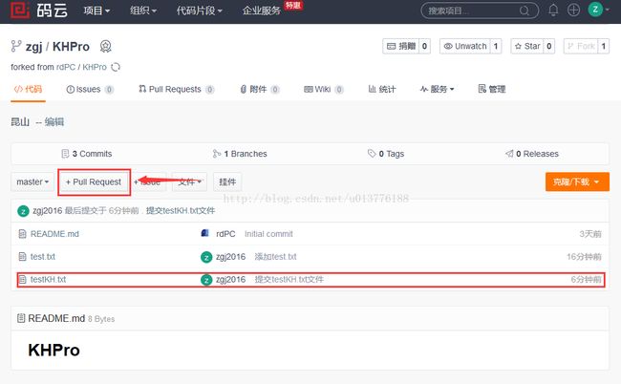The height and width of the screenshot is (384, 621).
Task: Click the badge icon next to KHPro
Action: 105,46
